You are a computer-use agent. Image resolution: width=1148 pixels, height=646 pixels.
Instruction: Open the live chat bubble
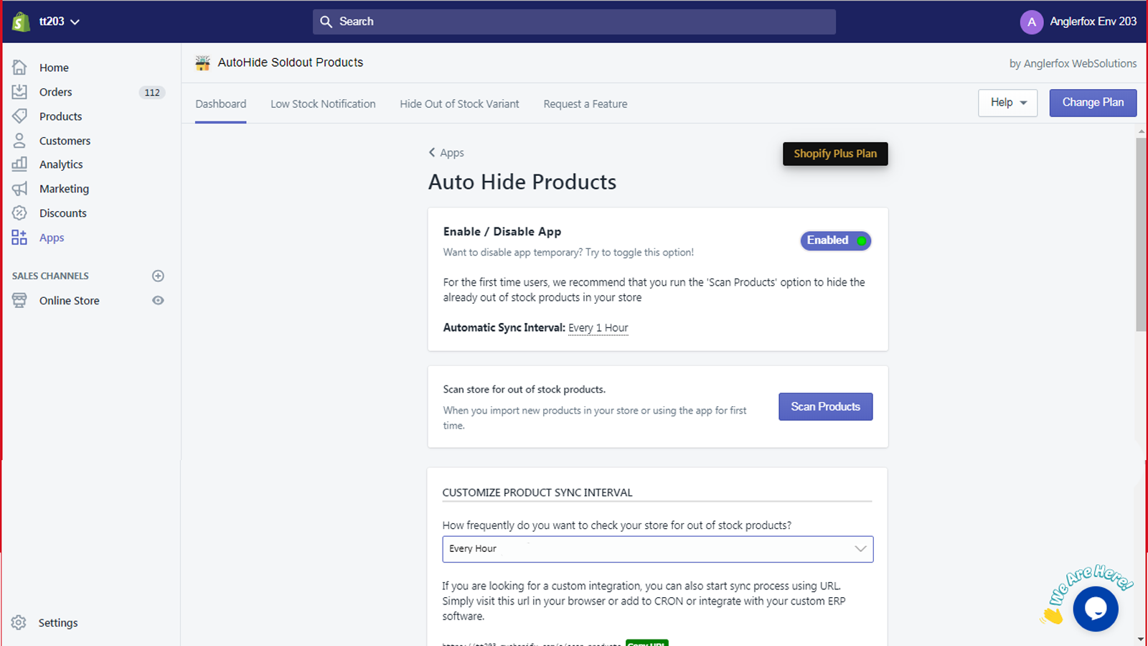pos(1096,609)
